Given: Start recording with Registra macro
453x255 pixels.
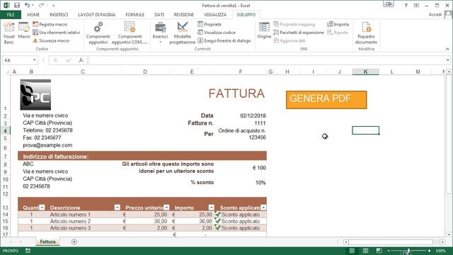Looking at the screenshot, I should pos(50,24).
